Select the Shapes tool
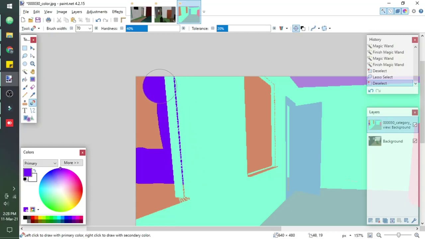Viewport: 425px width, 239px height. (29, 118)
